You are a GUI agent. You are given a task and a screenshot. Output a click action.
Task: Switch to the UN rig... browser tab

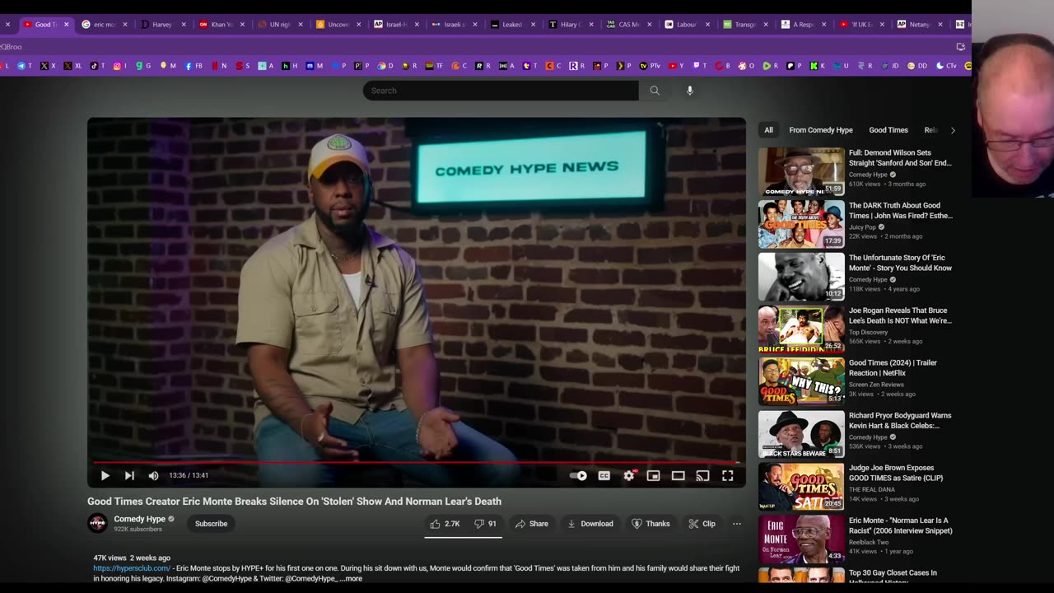(x=280, y=25)
